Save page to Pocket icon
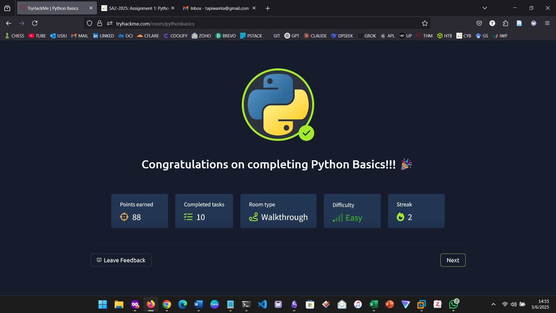Image resolution: width=556 pixels, height=313 pixels. (479, 23)
